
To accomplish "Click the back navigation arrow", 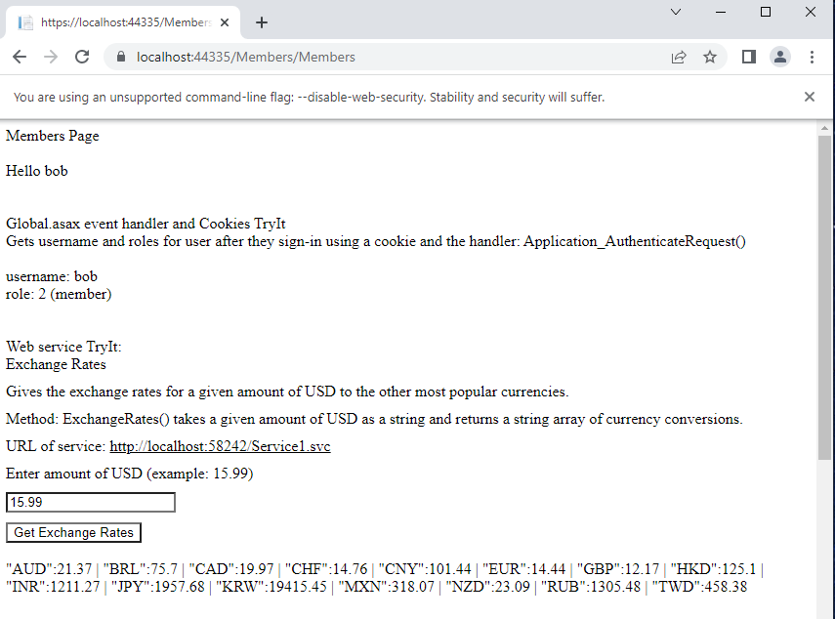I will [20, 58].
